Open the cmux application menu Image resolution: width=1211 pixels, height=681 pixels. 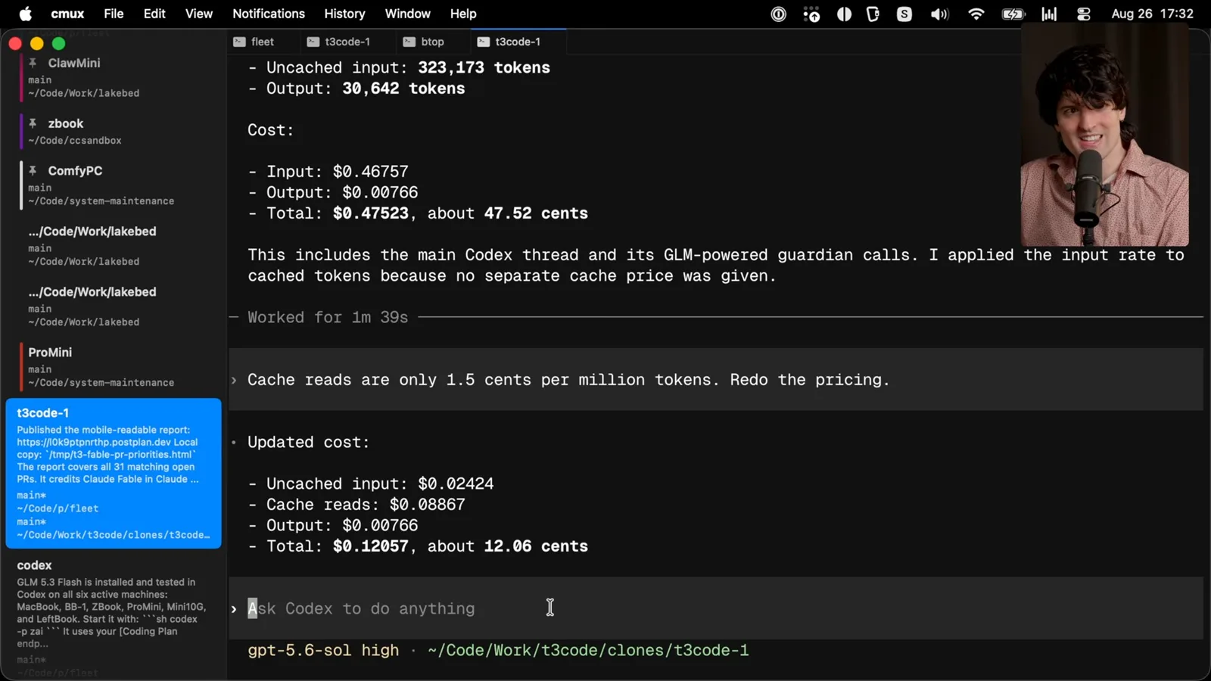pyautogui.click(x=67, y=14)
